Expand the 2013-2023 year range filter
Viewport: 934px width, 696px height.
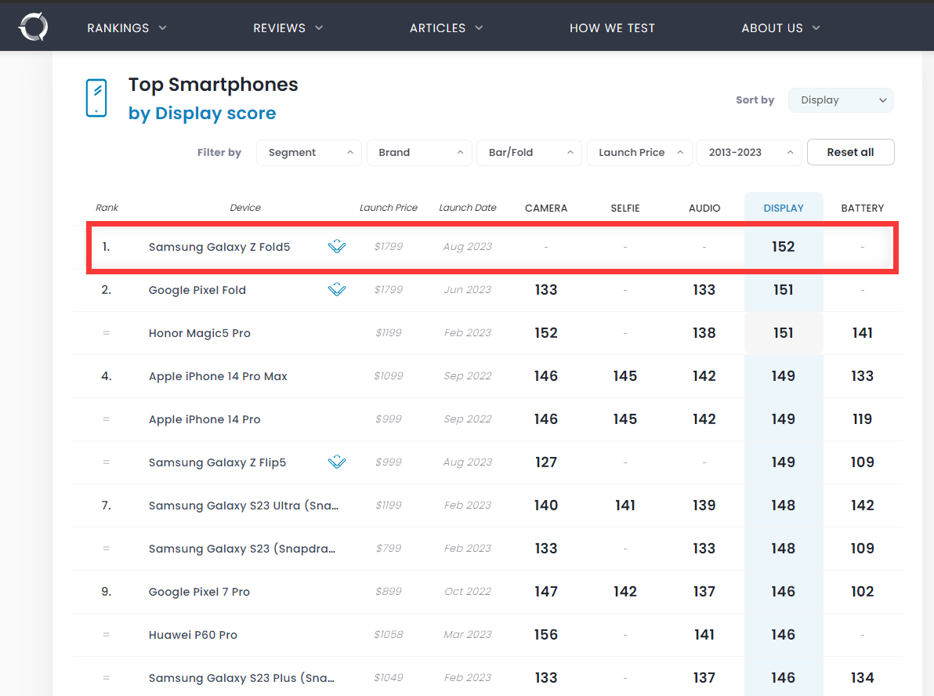[749, 153]
